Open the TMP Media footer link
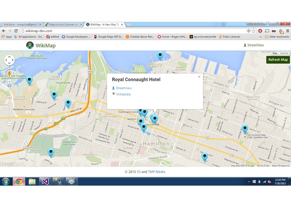291x207 pixels. click(157, 172)
